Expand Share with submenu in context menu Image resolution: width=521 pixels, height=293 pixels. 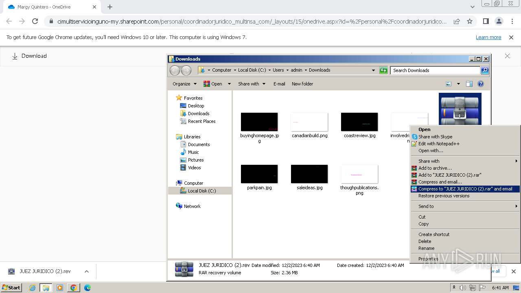pos(465,161)
